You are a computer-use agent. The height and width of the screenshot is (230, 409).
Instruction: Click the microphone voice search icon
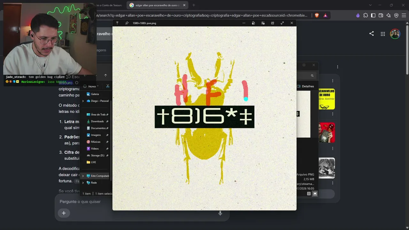[x=220, y=213]
